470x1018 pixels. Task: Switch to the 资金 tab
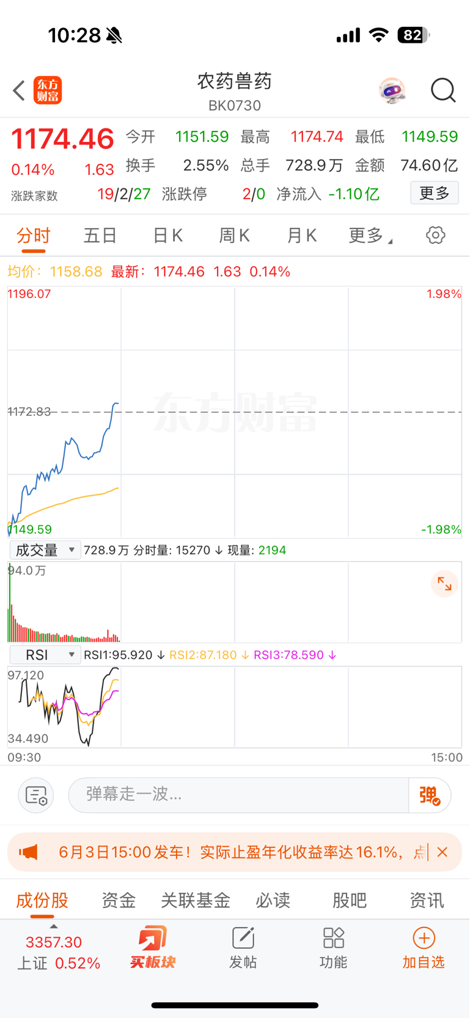119,900
